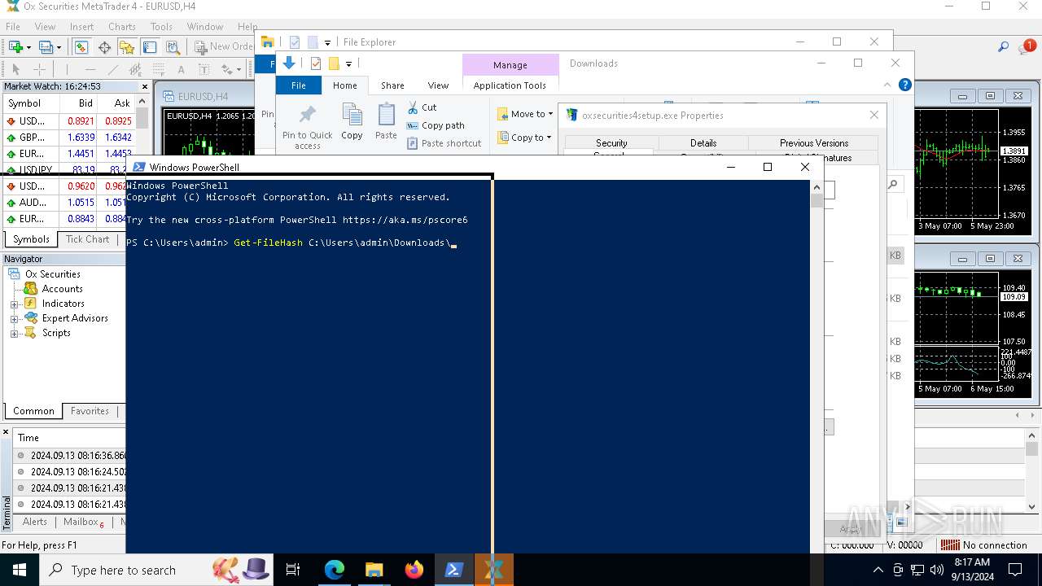Open File Explorer from the taskbar
Screen dimensions: 1042x586
click(x=374, y=570)
